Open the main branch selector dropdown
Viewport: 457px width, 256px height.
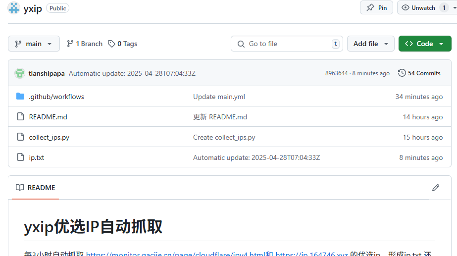tap(34, 44)
